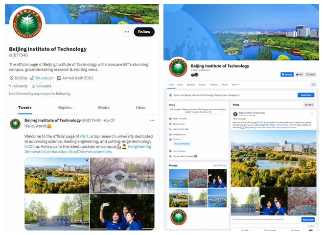Open the page options ellipsis button
323x235 pixels.
(313, 85)
